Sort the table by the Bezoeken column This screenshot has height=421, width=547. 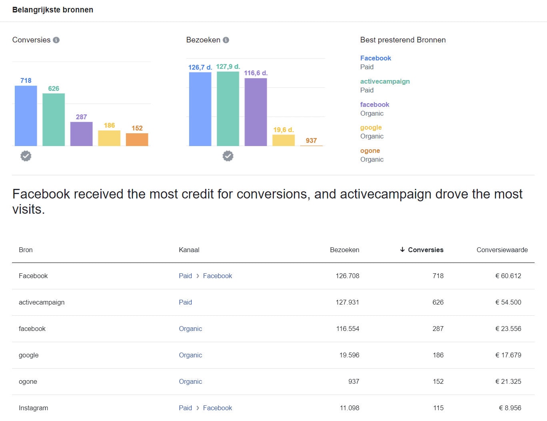(x=345, y=250)
